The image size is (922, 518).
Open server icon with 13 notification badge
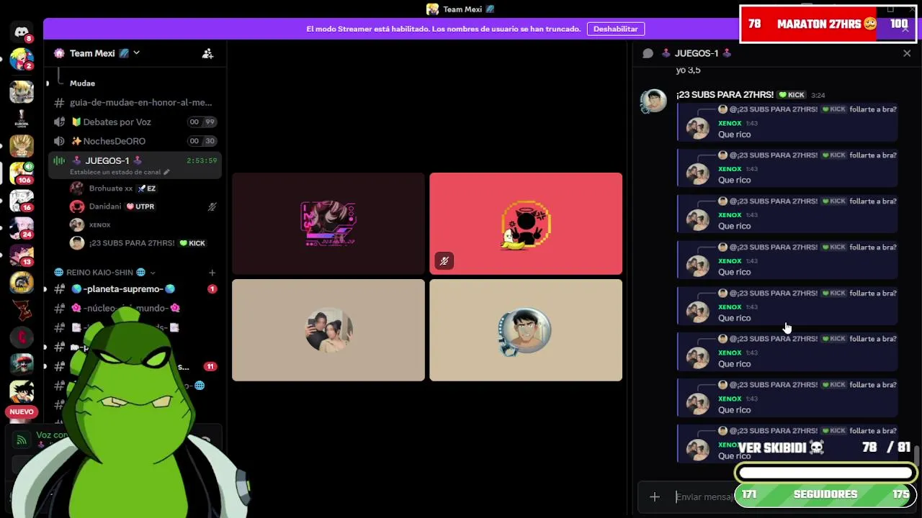coord(22,255)
